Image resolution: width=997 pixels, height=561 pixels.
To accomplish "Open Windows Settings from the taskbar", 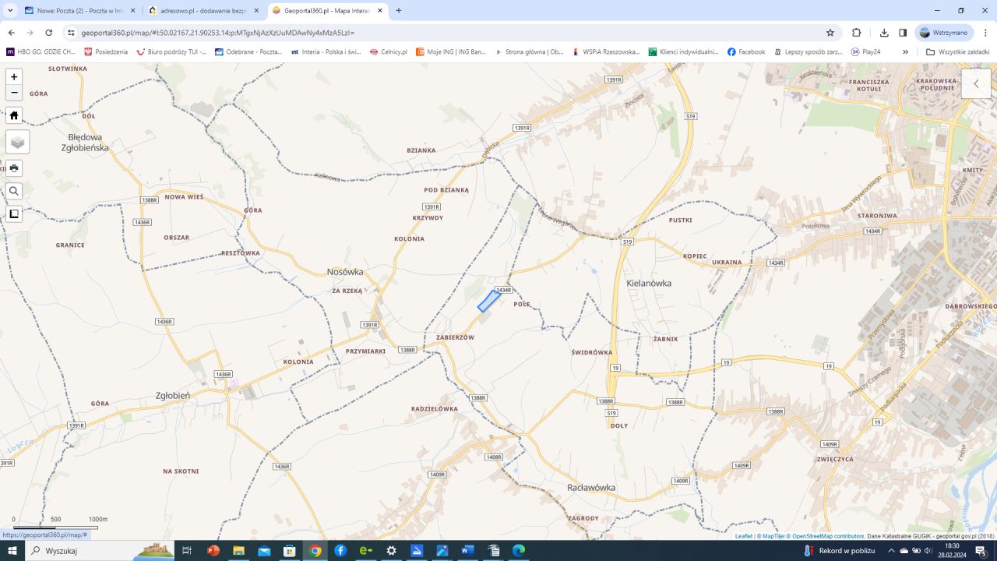I will pos(391,551).
